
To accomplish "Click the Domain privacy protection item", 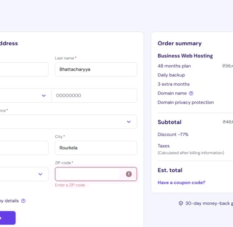I will click(x=186, y=102).
